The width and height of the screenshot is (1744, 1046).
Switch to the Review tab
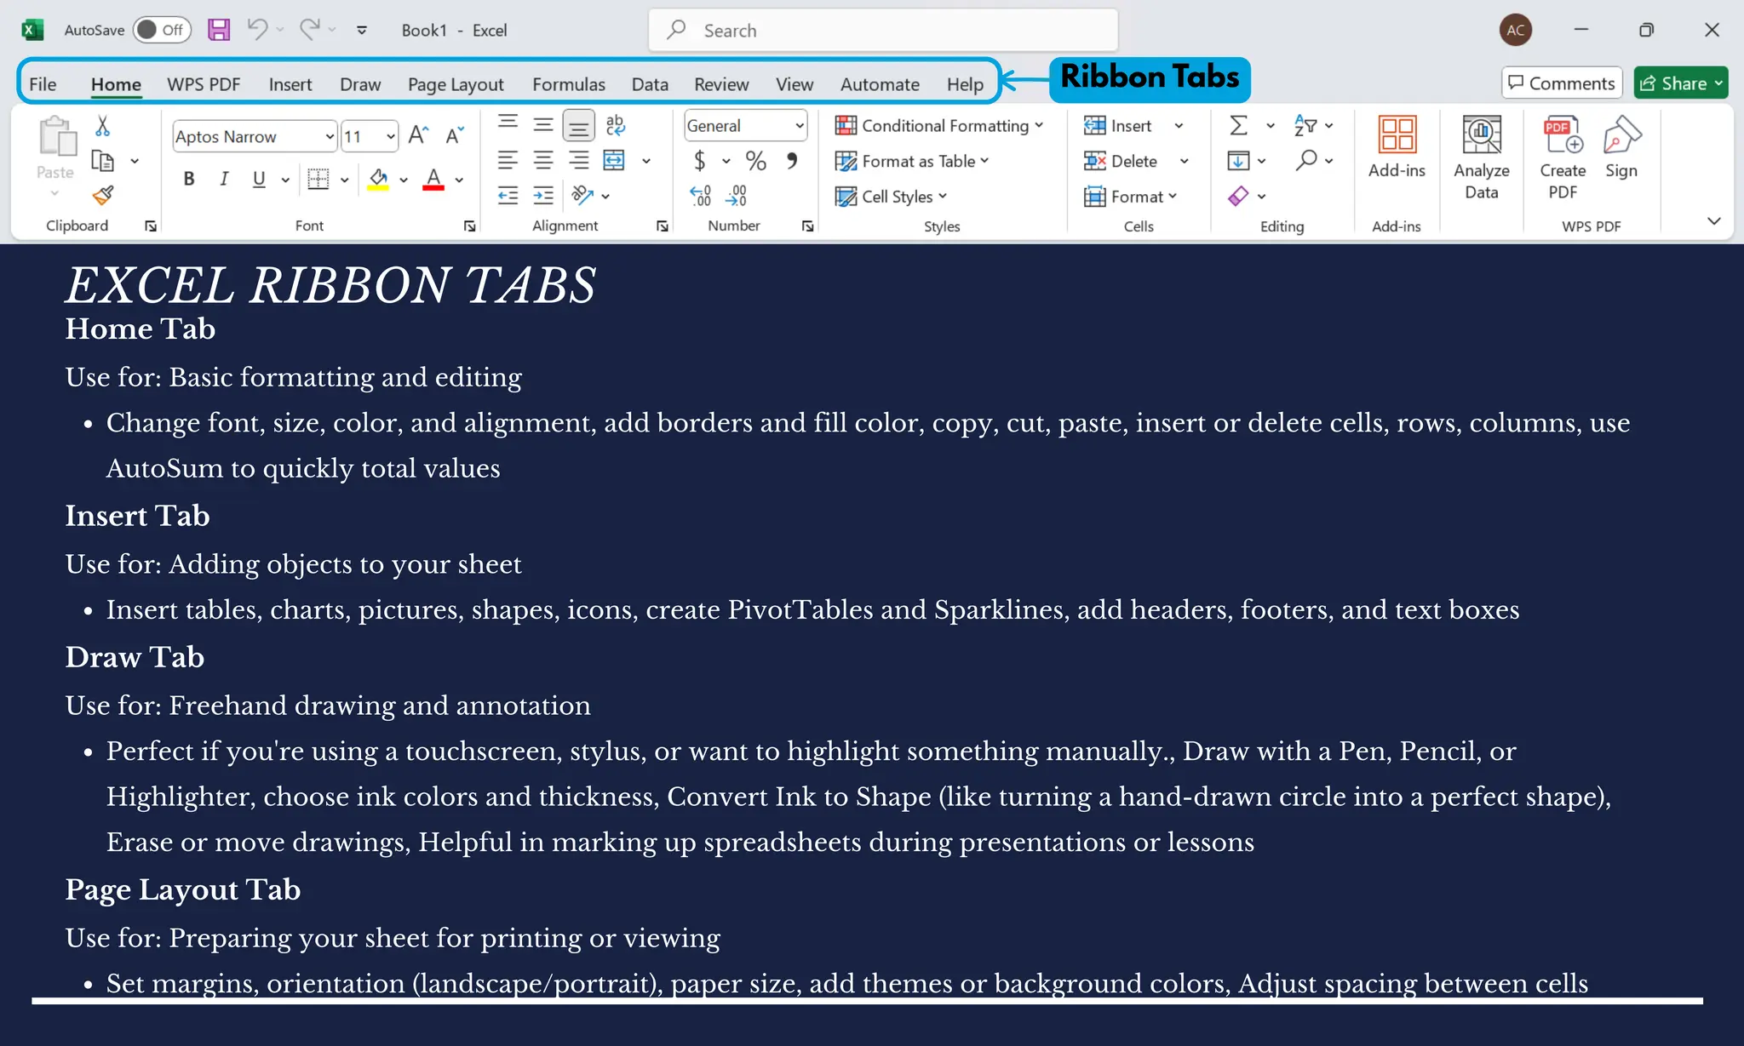coord(721,83)
